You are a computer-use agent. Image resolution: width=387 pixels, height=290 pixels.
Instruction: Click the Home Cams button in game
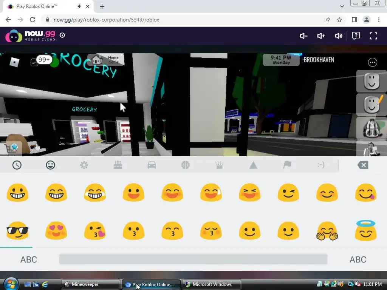click(106, 60)
